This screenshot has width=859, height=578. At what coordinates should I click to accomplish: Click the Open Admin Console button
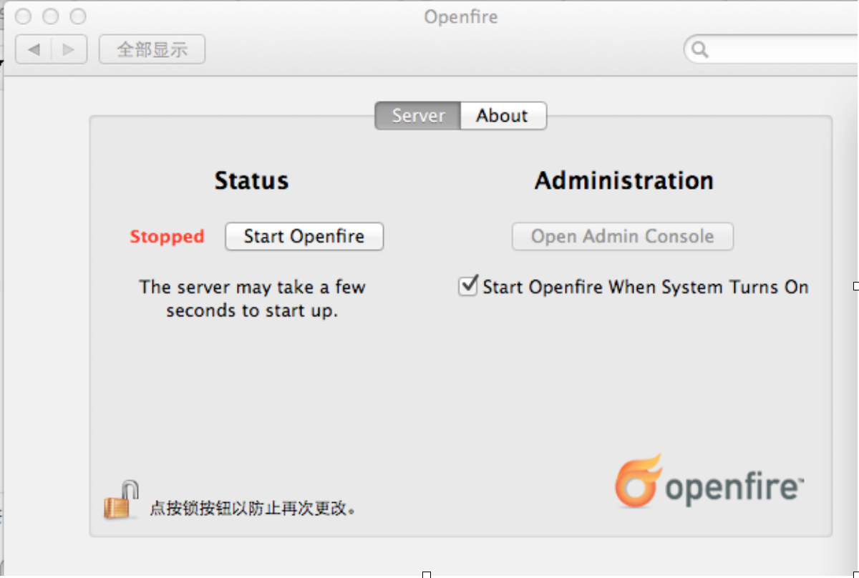[x=622, y=237]
